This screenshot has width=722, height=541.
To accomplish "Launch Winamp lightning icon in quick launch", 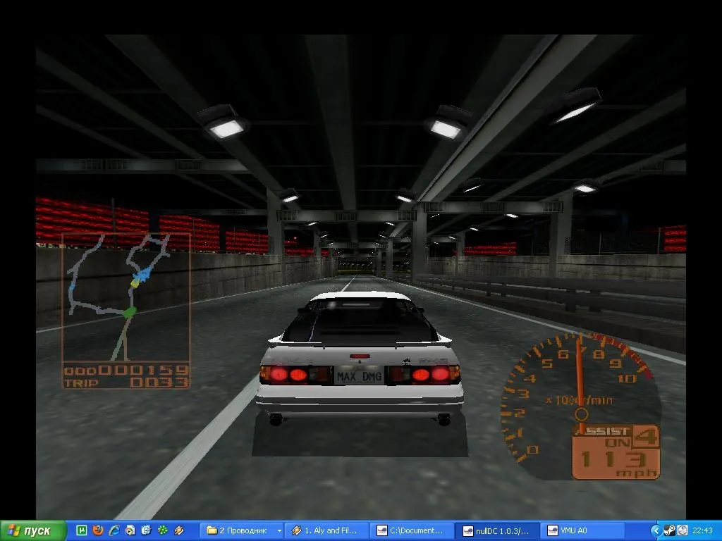I will click(178, 530).
